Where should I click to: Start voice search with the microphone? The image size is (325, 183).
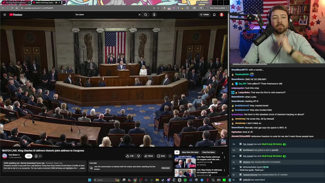point(154,15)
